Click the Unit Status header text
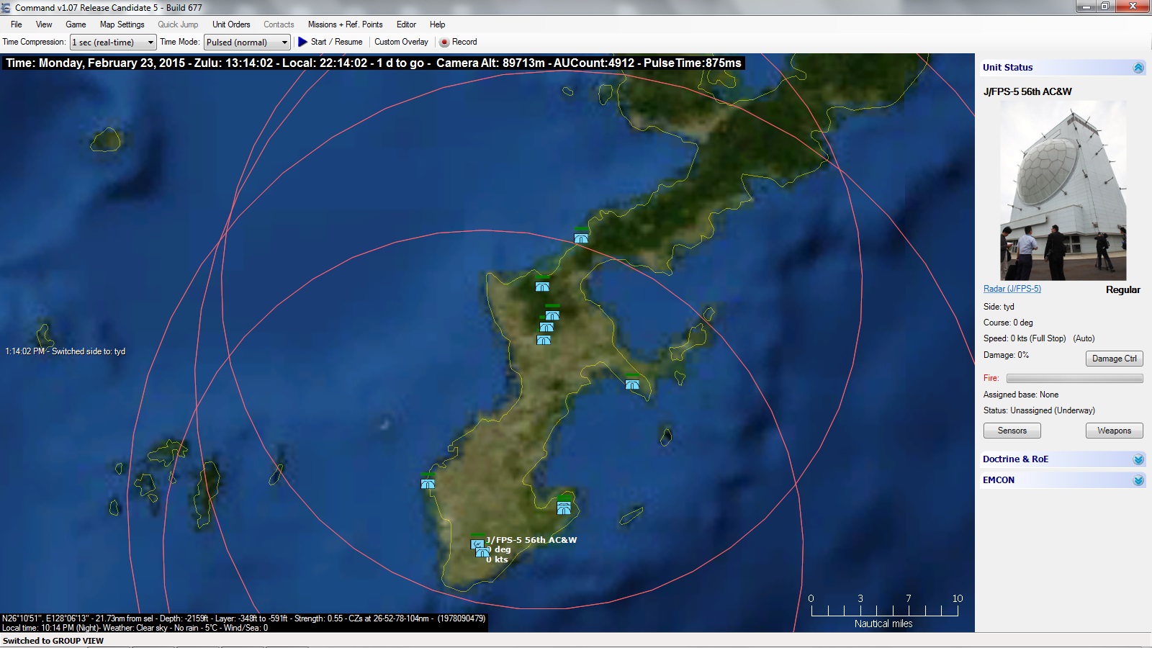This screenshot has width=1152, height=648. [x=1007, y=68]
